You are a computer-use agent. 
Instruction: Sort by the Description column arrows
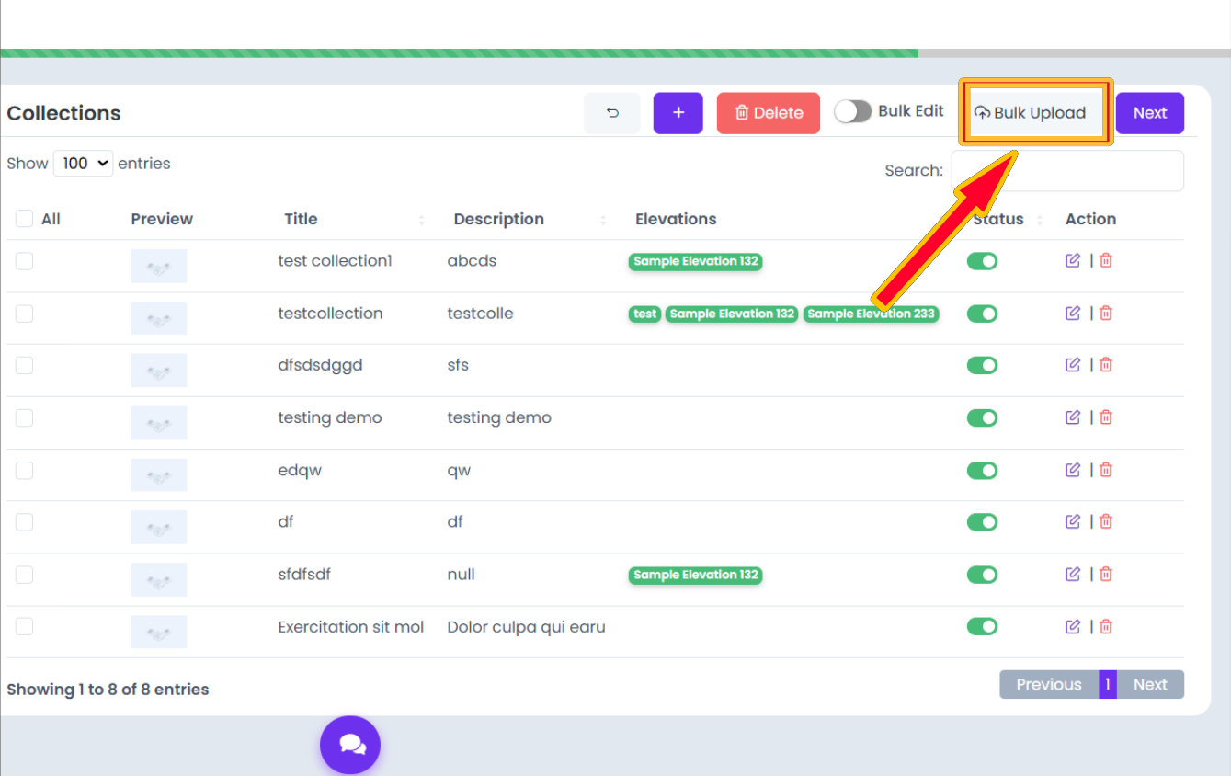coord(603,220)
